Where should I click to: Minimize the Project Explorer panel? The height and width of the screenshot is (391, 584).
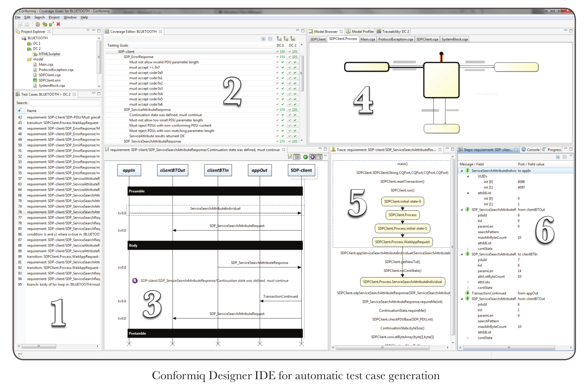click(x=93, y=31)
